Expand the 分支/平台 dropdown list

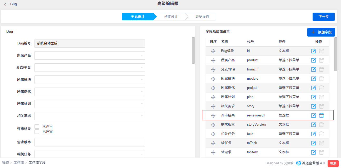coord(90,68)
